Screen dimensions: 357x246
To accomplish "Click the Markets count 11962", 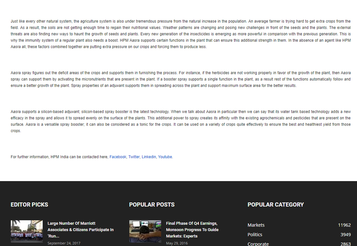I will click(x=344, y=225).
